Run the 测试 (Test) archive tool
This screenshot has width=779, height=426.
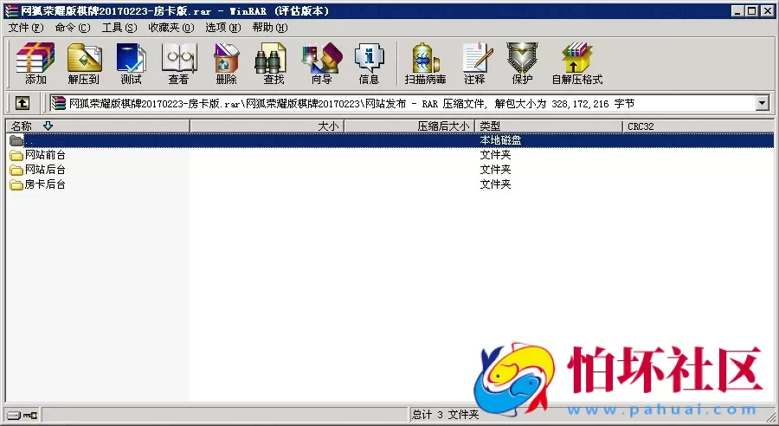[x=132, y=63]
